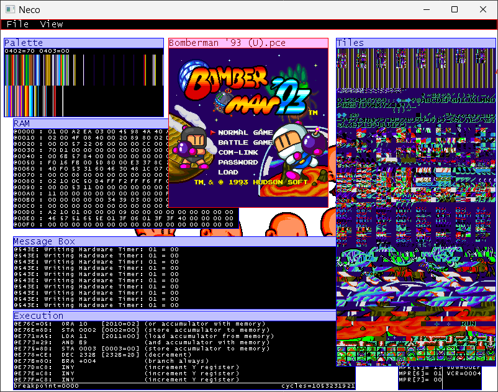Minimize the Neco window

point(427,9)
